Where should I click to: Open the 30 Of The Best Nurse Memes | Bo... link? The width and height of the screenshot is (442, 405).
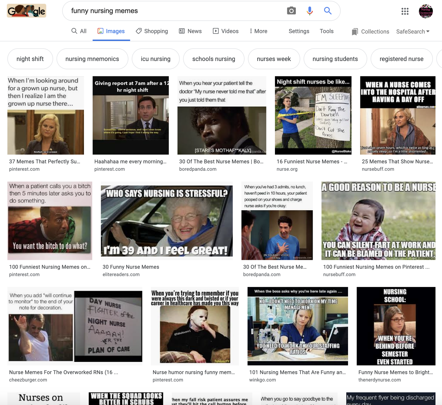[221, 162]
